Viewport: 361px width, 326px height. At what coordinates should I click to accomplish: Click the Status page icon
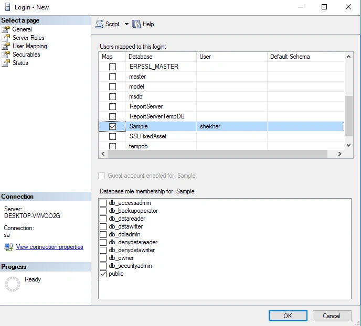(6, 63)
